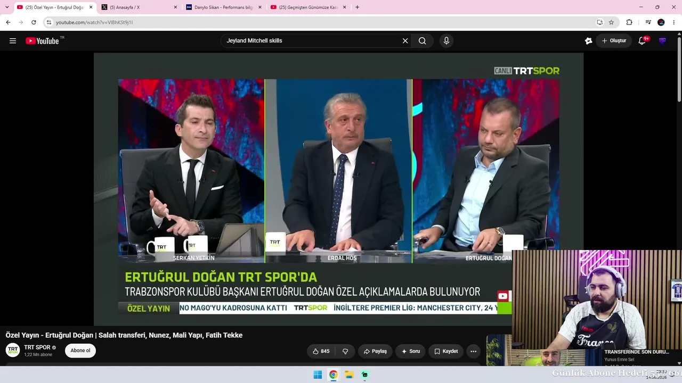Click the install app icon in address bar
682x383 pixels.
click(x=599, y=22)
